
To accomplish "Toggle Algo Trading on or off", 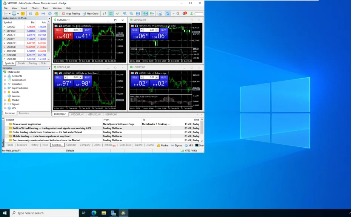I will [x=71, y=14].
